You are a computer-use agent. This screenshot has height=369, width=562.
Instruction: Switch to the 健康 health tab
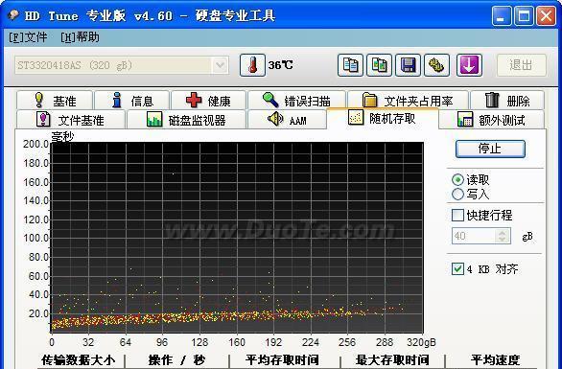tap(209, 101)
